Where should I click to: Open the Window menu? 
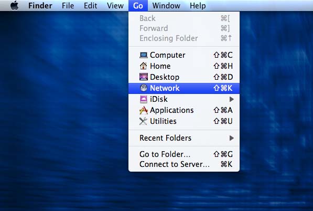[x=166, y=6]
